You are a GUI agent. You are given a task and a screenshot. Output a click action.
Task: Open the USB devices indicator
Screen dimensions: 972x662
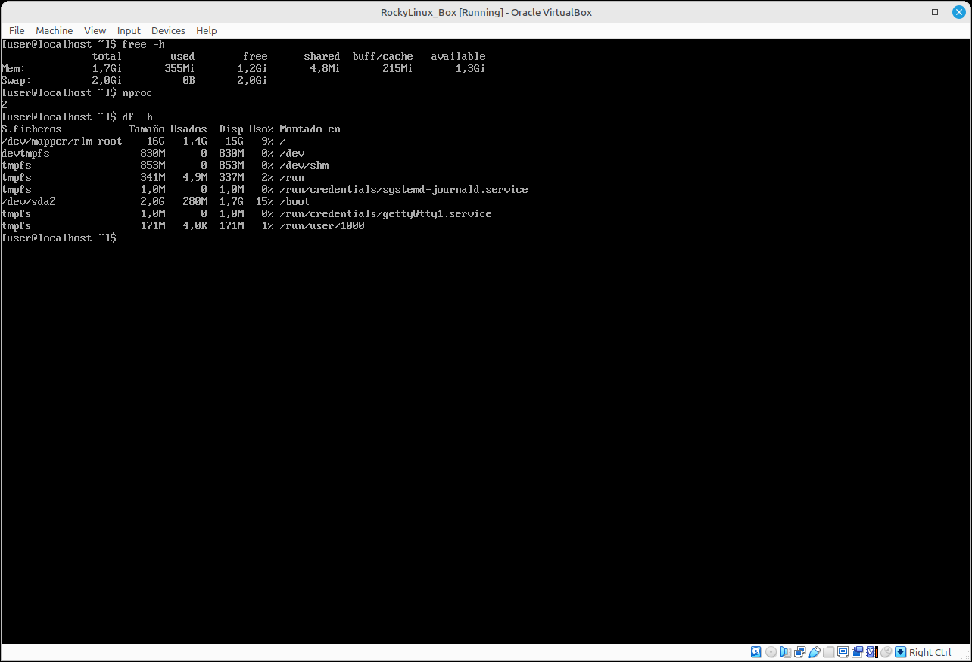814,652
